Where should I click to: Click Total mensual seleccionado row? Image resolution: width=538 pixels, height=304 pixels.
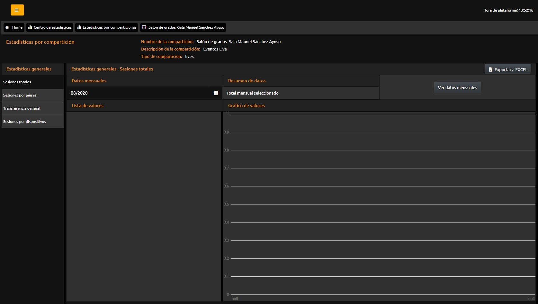[301, 93]
